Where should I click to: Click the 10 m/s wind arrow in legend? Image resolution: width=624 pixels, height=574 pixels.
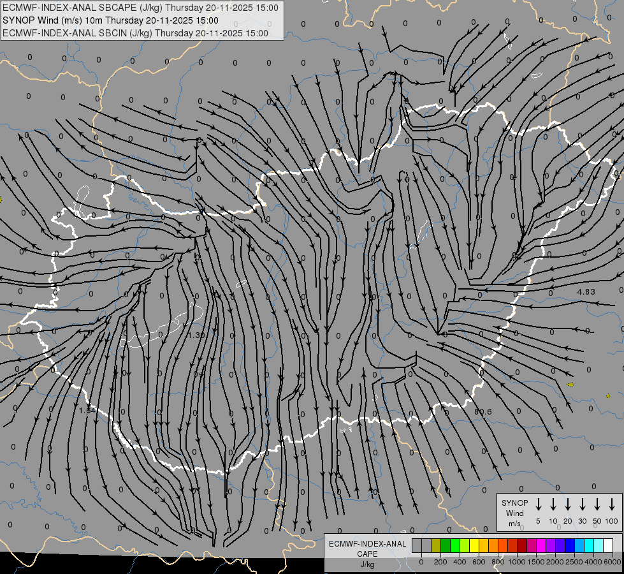click(x=553, y=504)
